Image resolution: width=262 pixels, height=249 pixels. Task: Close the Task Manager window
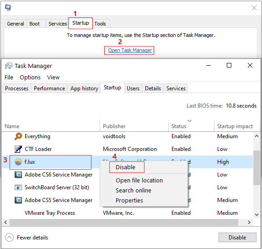coord(250,65)
